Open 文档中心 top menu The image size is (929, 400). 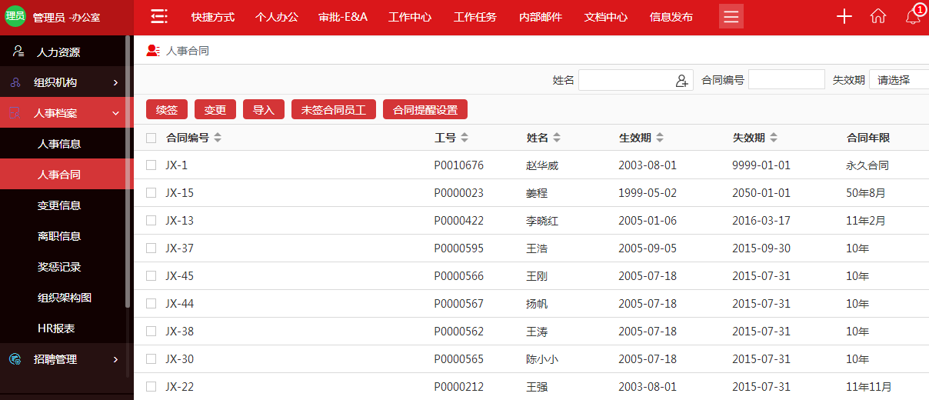point(606,17)
